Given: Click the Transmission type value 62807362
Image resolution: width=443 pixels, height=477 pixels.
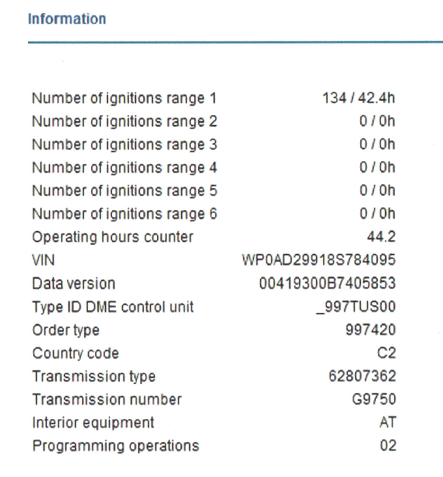Looking at the screenshot, I should [x=363, y=376].
